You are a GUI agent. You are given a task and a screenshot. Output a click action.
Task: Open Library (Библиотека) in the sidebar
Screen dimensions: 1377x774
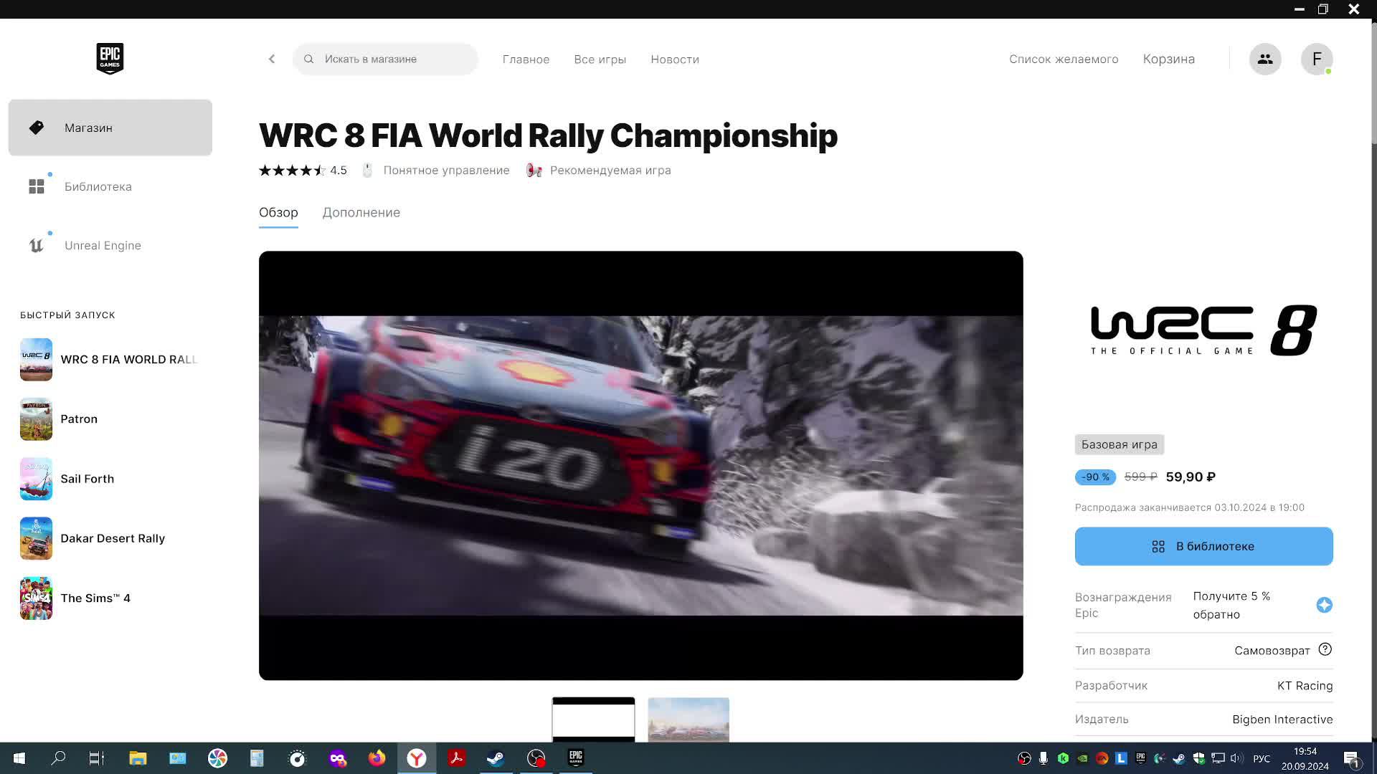pyautogui.click(x=98, y=186)
